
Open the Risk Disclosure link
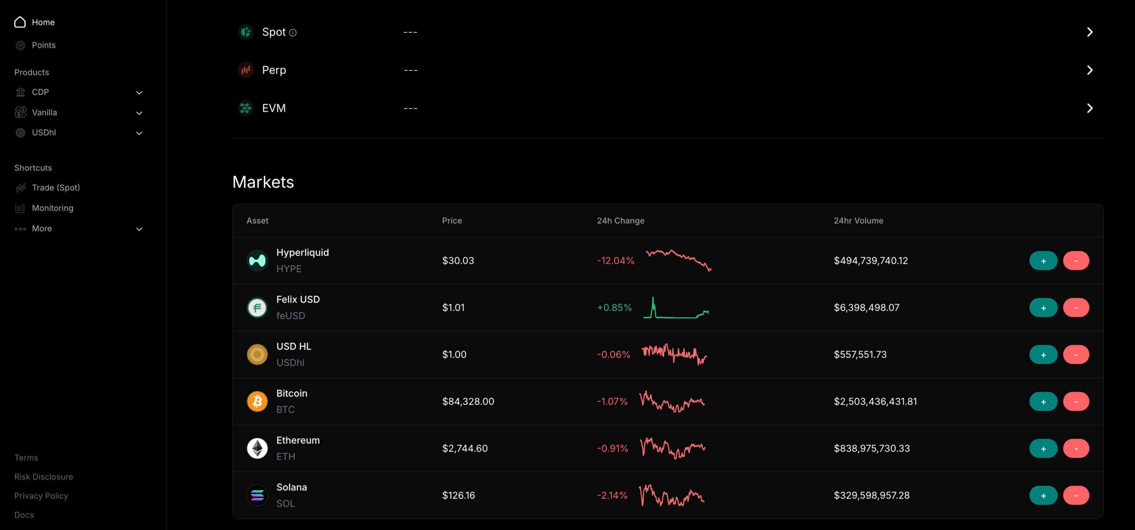pos(43,477)
